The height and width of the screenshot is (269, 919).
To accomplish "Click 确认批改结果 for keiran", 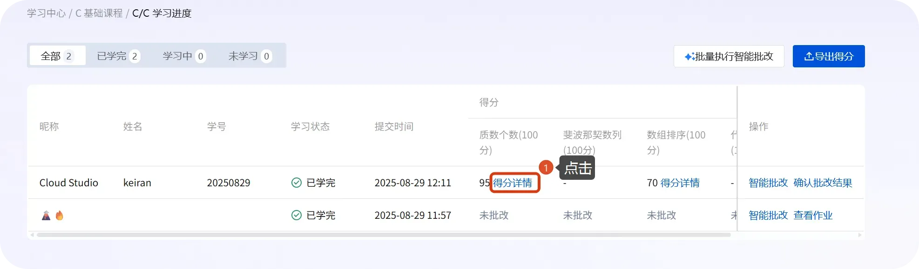I will point(823,183).
